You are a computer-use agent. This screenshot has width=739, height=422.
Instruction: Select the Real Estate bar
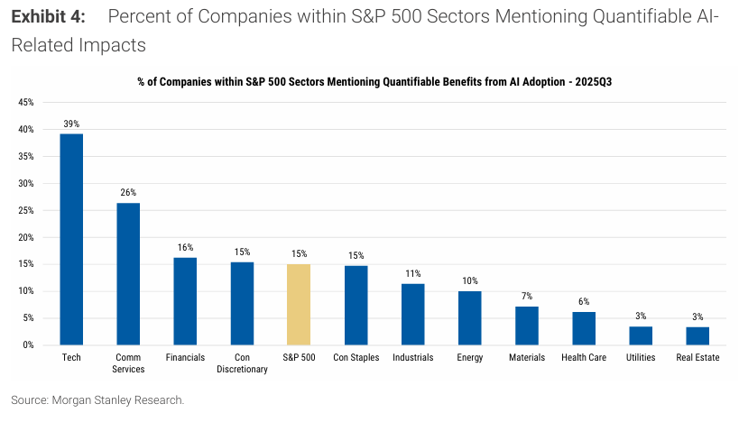tap(697, 335)
